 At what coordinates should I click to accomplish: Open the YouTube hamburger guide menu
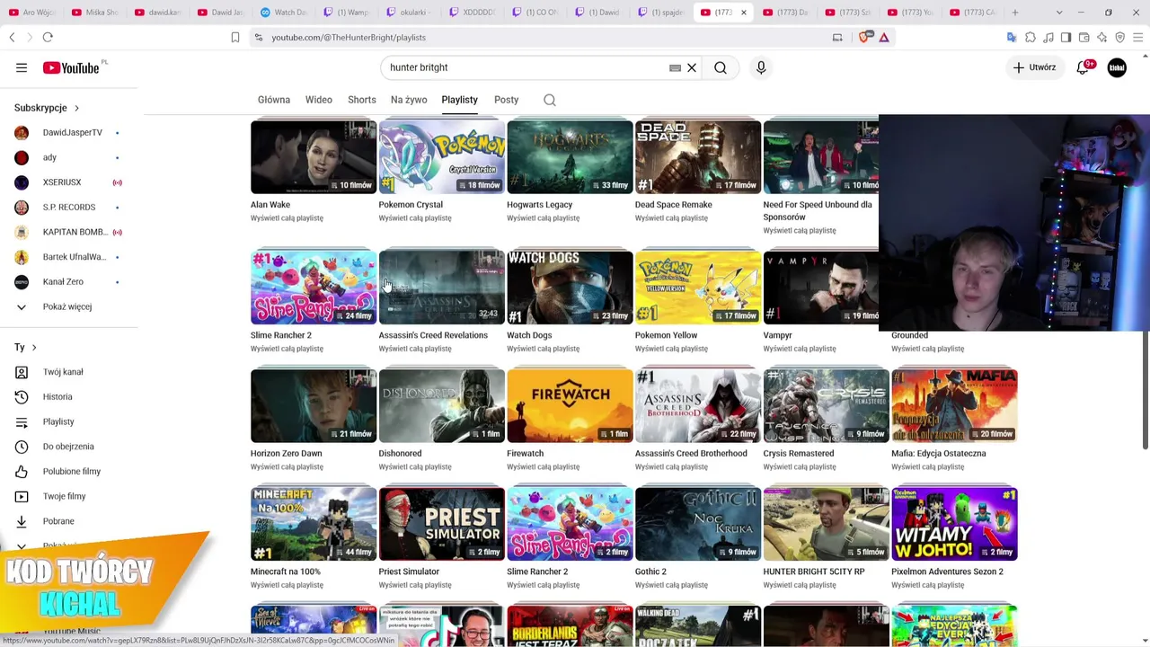[x=22, y=67]
